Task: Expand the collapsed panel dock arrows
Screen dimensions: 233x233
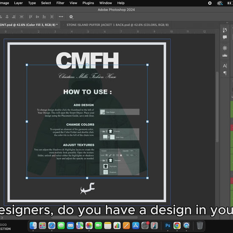Action: coord(227,22)
